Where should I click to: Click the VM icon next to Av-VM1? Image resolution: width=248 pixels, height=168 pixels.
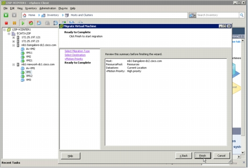coord(22,68)
